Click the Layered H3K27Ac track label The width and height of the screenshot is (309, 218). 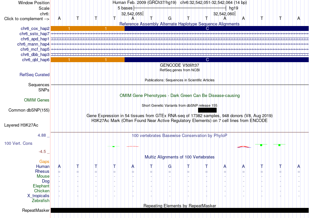click(x=21, y=125)
